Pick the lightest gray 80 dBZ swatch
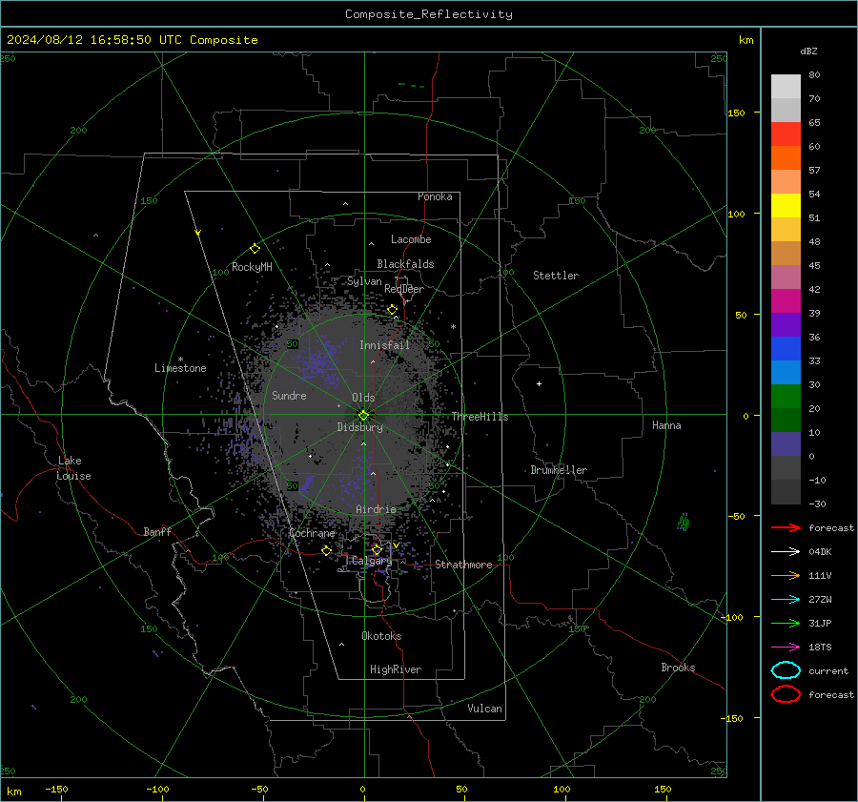The width and height of the screenshot is (858, 802). (786, 86)
